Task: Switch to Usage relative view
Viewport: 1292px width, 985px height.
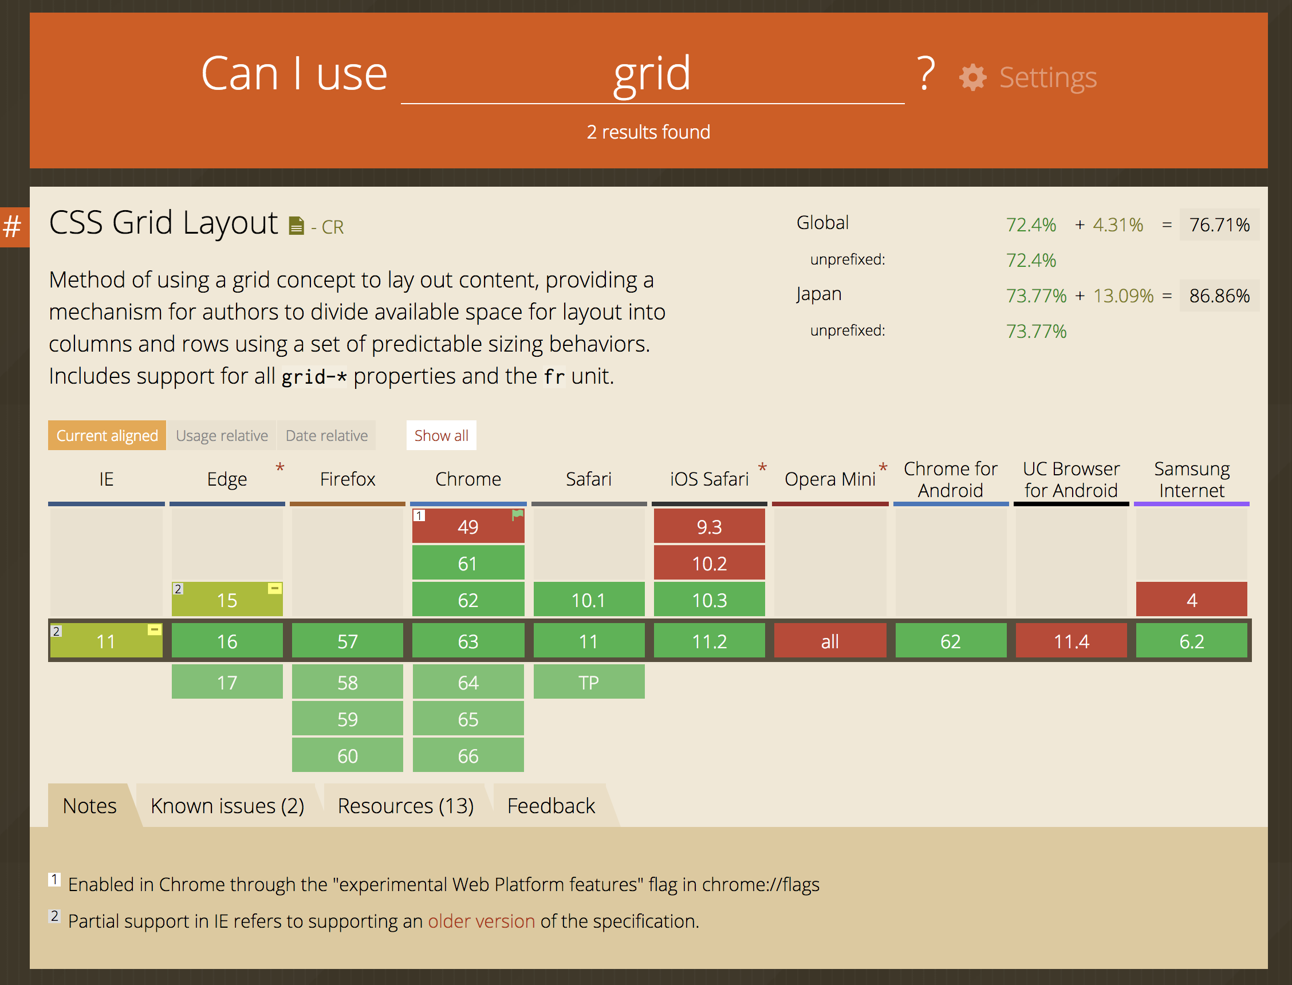Action: pos(222,435)
